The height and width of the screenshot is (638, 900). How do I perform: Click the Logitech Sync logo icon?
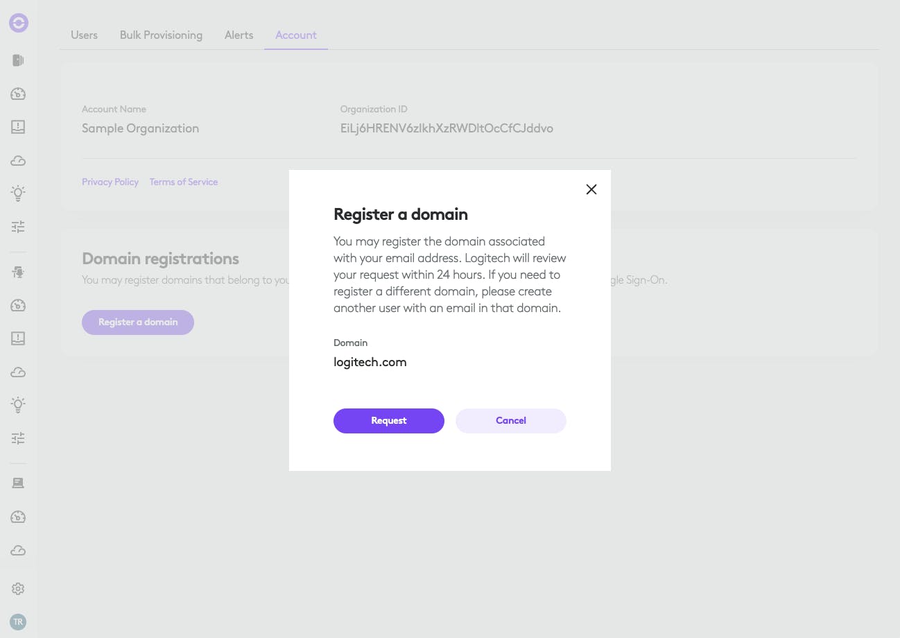click(x=19, y=24)
